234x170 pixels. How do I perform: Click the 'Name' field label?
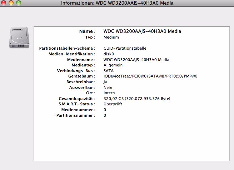click(86, 31)
